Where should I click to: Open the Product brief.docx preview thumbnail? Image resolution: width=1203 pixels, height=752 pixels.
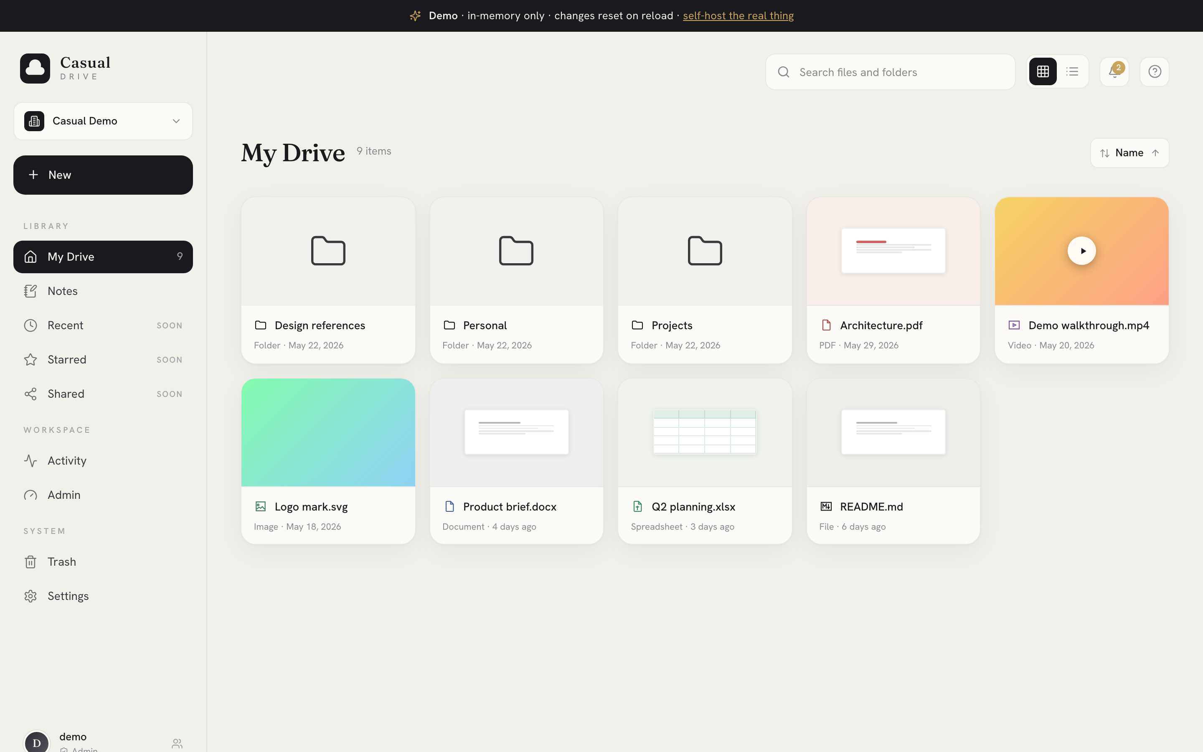[516, 432]
